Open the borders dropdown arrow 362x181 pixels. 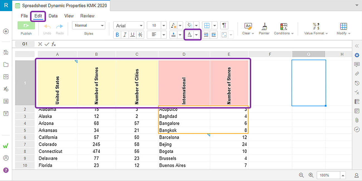[214, 26]
